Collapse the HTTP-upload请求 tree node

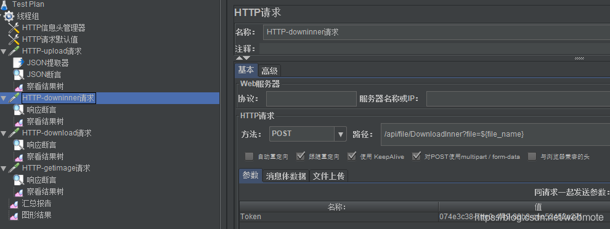click(x=4, y=52)
